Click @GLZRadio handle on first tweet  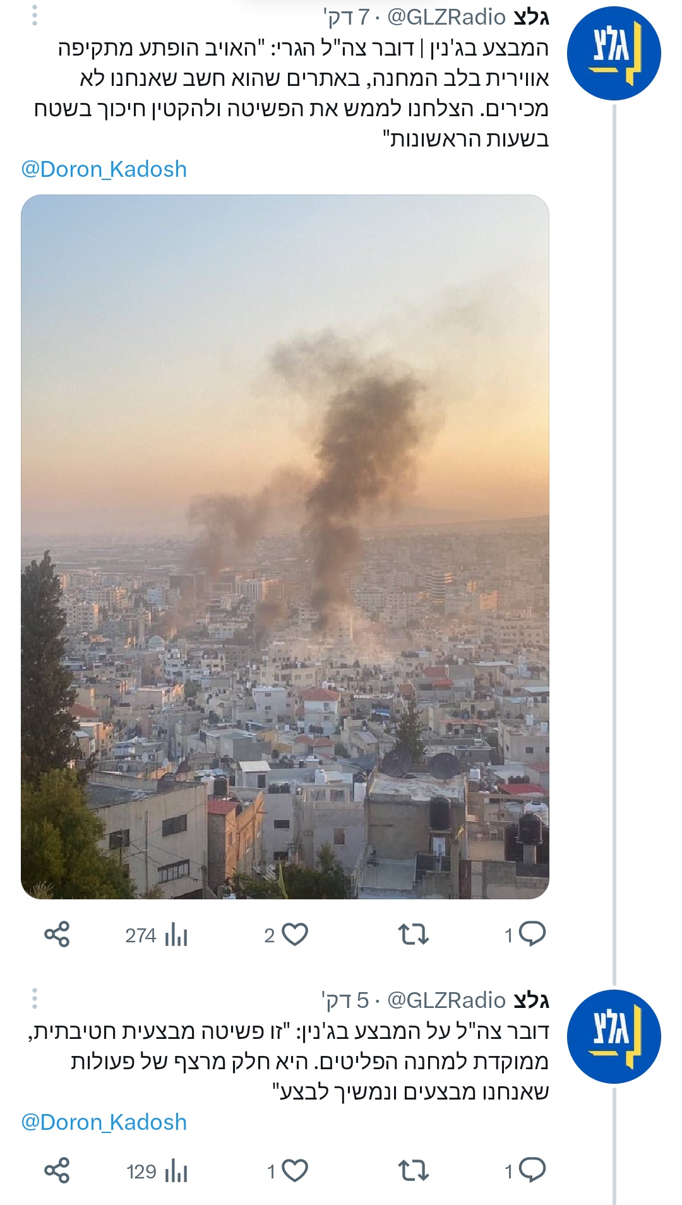[446, 17]
